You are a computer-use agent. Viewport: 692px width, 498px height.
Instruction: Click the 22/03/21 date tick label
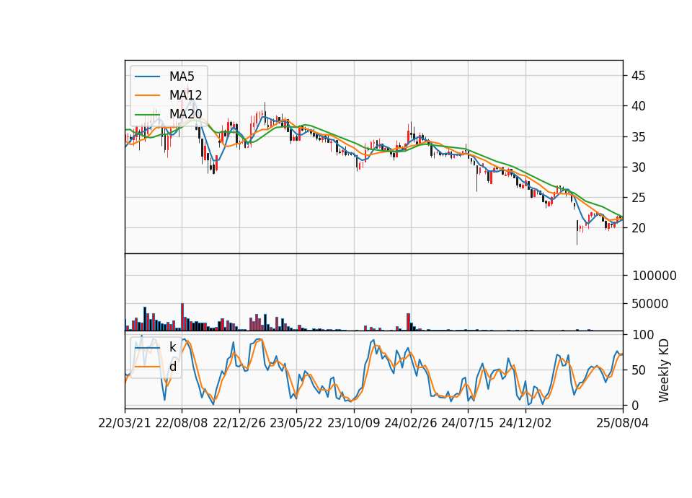pos(125,423)
